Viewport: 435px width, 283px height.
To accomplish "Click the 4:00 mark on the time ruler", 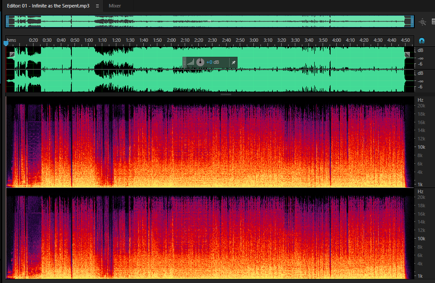I will (337, 40).
